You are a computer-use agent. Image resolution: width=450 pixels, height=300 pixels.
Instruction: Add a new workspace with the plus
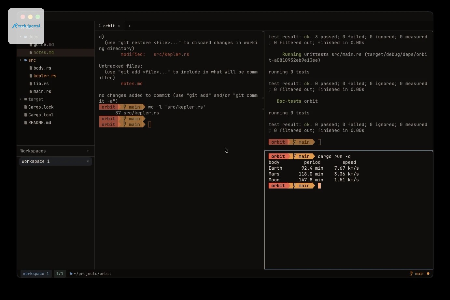[x=88, y=151]
